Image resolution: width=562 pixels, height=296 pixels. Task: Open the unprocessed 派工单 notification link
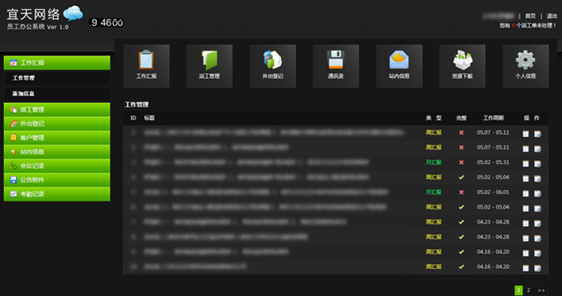(x=528, y=25)
